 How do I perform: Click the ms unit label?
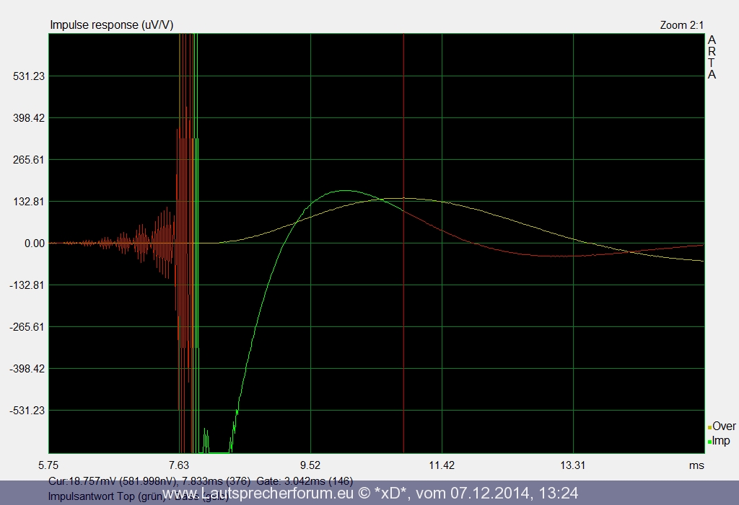[696, 465]
